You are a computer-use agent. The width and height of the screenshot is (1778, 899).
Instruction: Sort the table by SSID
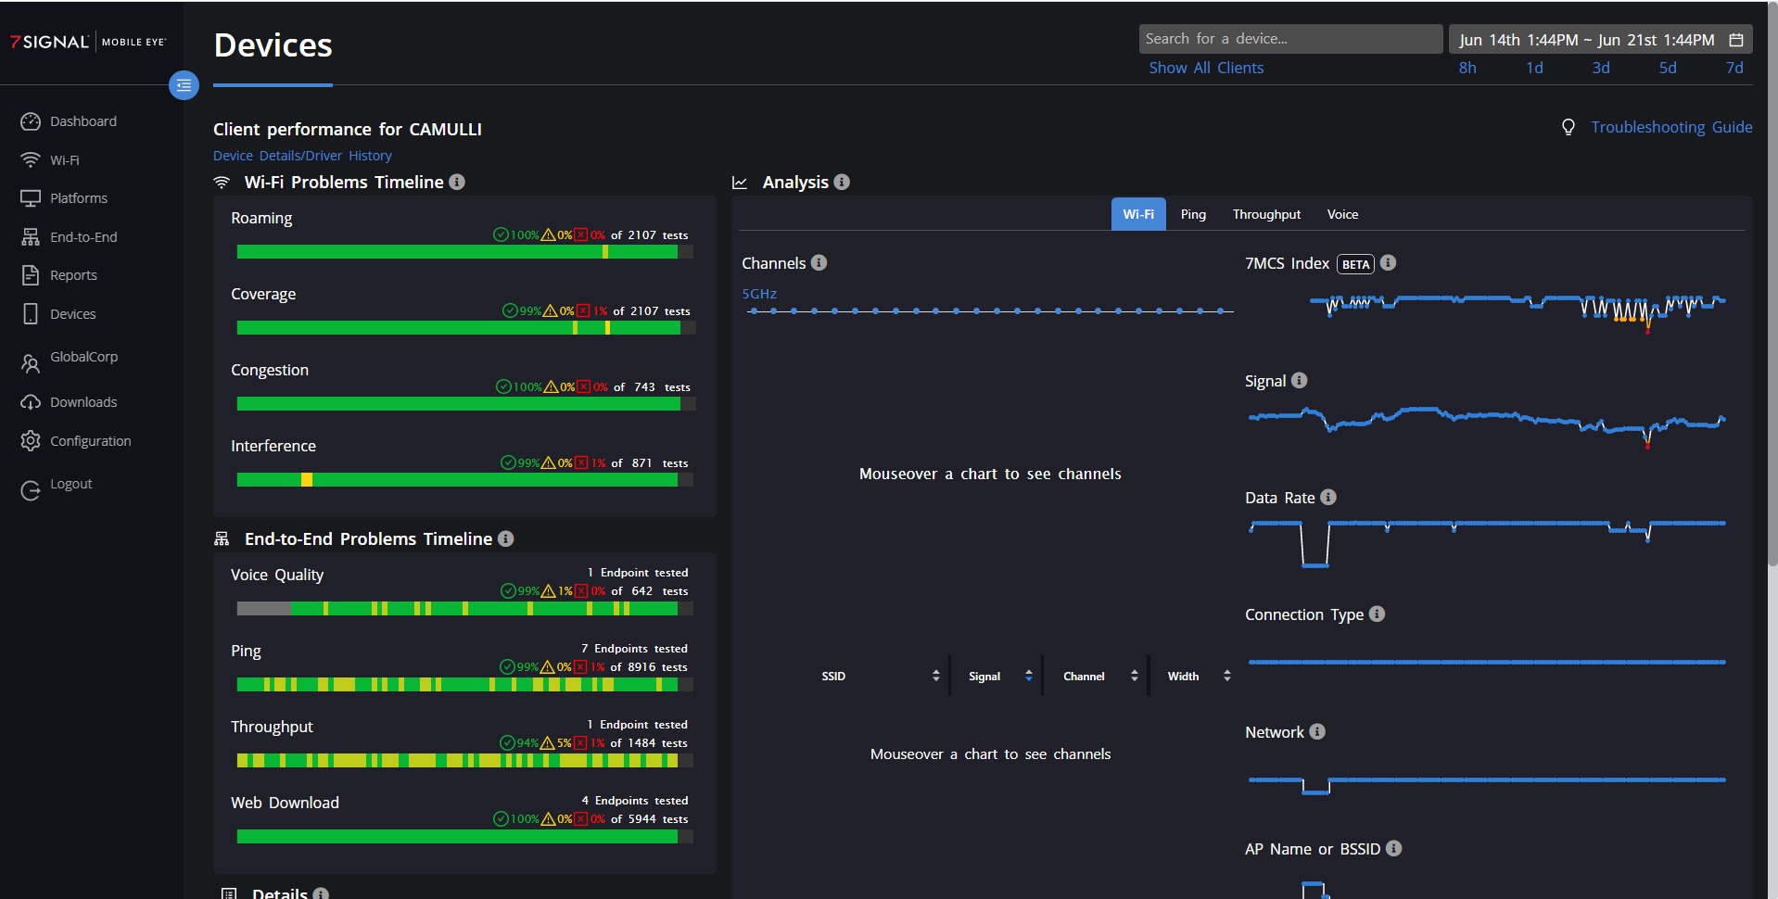click(x=934, y=676)
